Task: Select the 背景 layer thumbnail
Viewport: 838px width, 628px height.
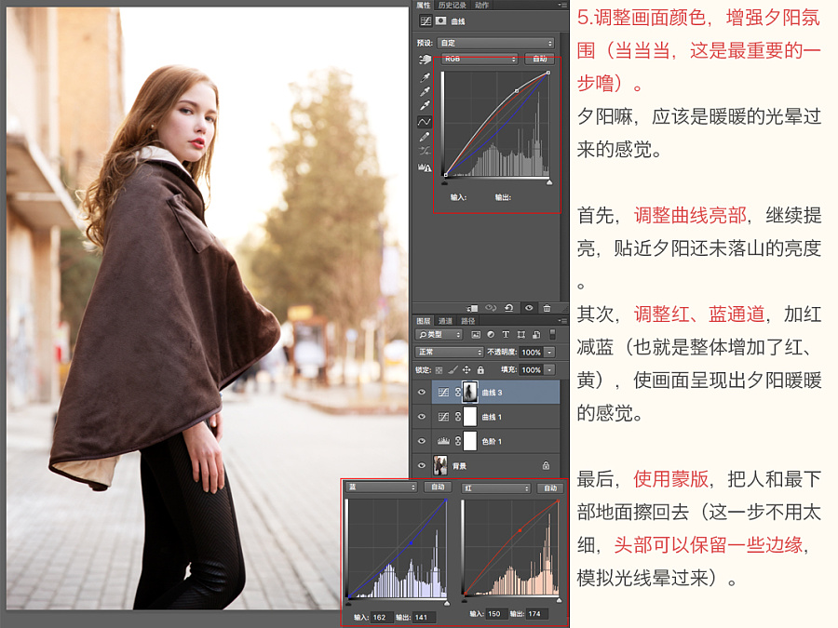Action: point(440,466)
